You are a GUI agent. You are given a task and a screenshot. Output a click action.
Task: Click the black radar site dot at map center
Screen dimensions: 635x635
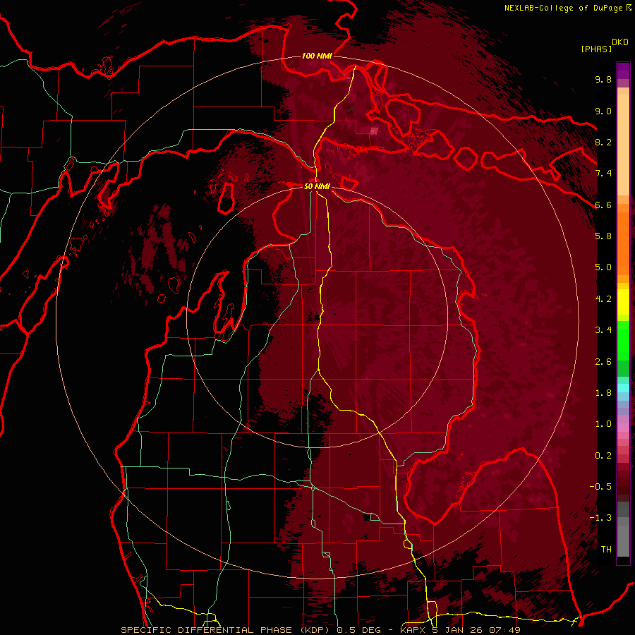(x=317, y=318)
